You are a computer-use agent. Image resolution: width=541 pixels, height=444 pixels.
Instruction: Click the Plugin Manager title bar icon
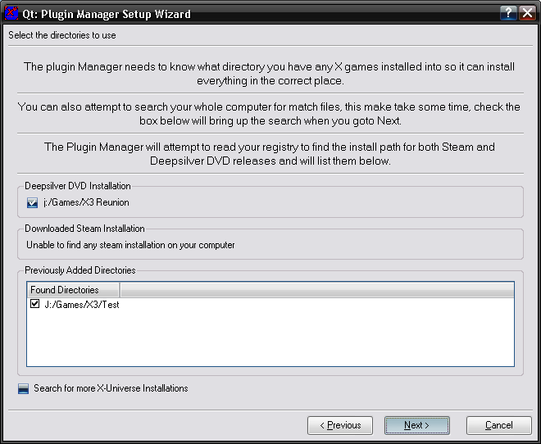tap(12, 13)
